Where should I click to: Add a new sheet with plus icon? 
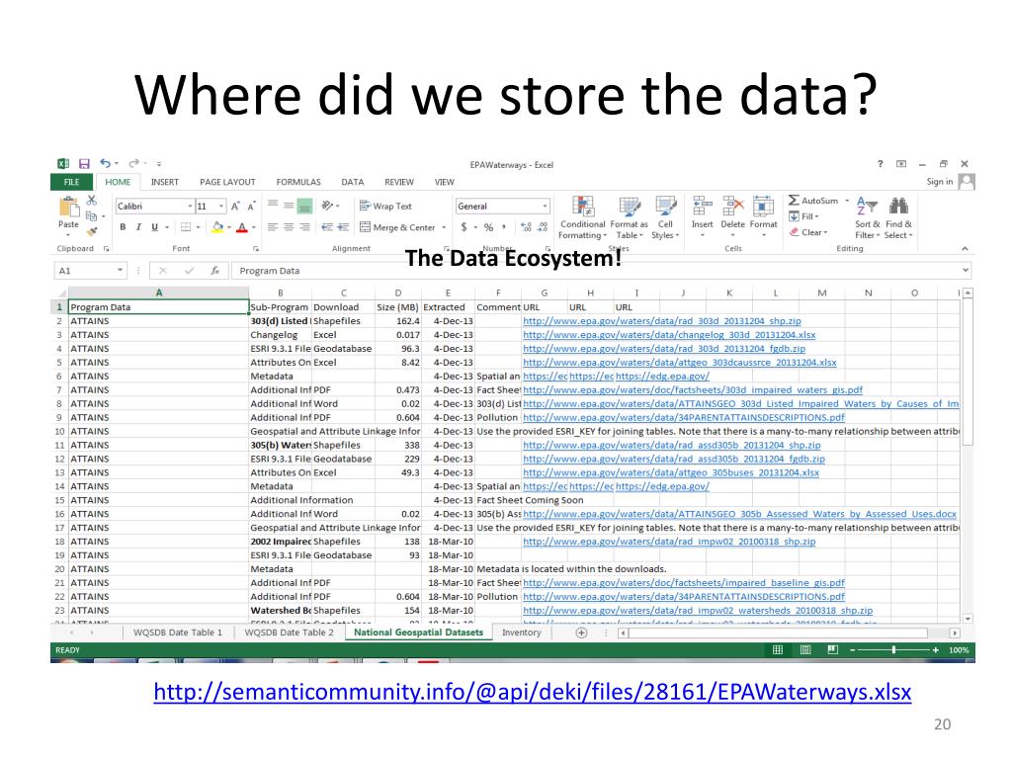581,633
